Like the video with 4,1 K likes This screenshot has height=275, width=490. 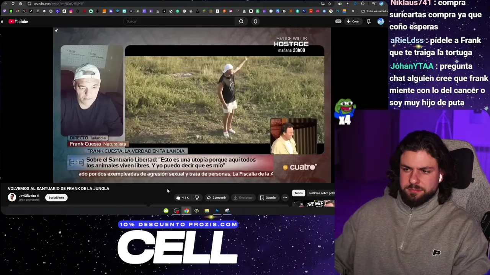point(183,197)
